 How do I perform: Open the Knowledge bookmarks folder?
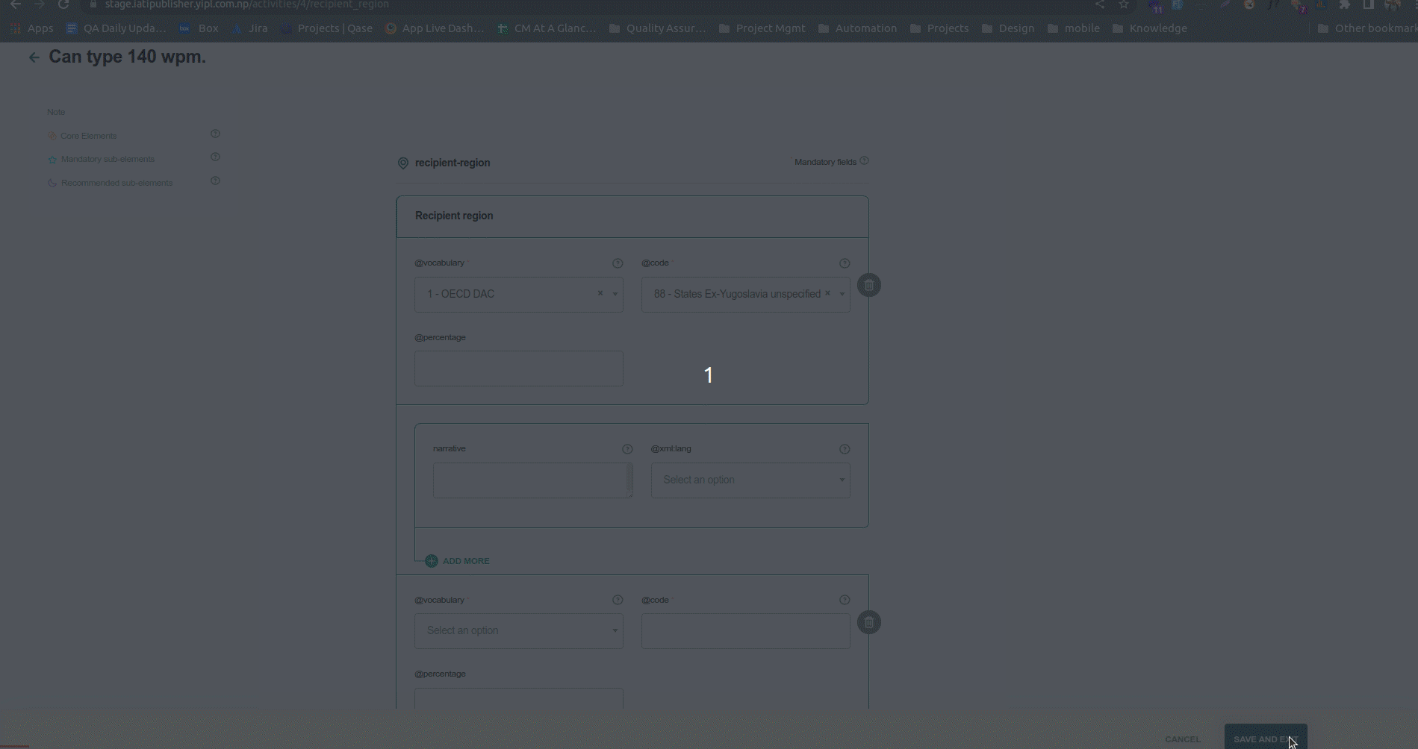(1157, 28)
